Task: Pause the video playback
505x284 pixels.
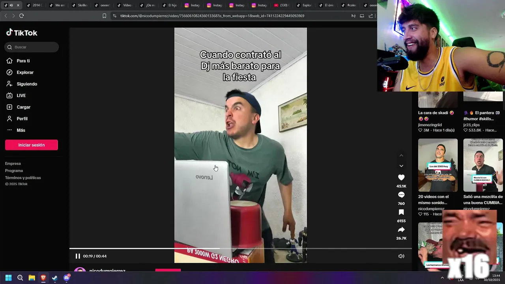Action: (x=78, y=256)
